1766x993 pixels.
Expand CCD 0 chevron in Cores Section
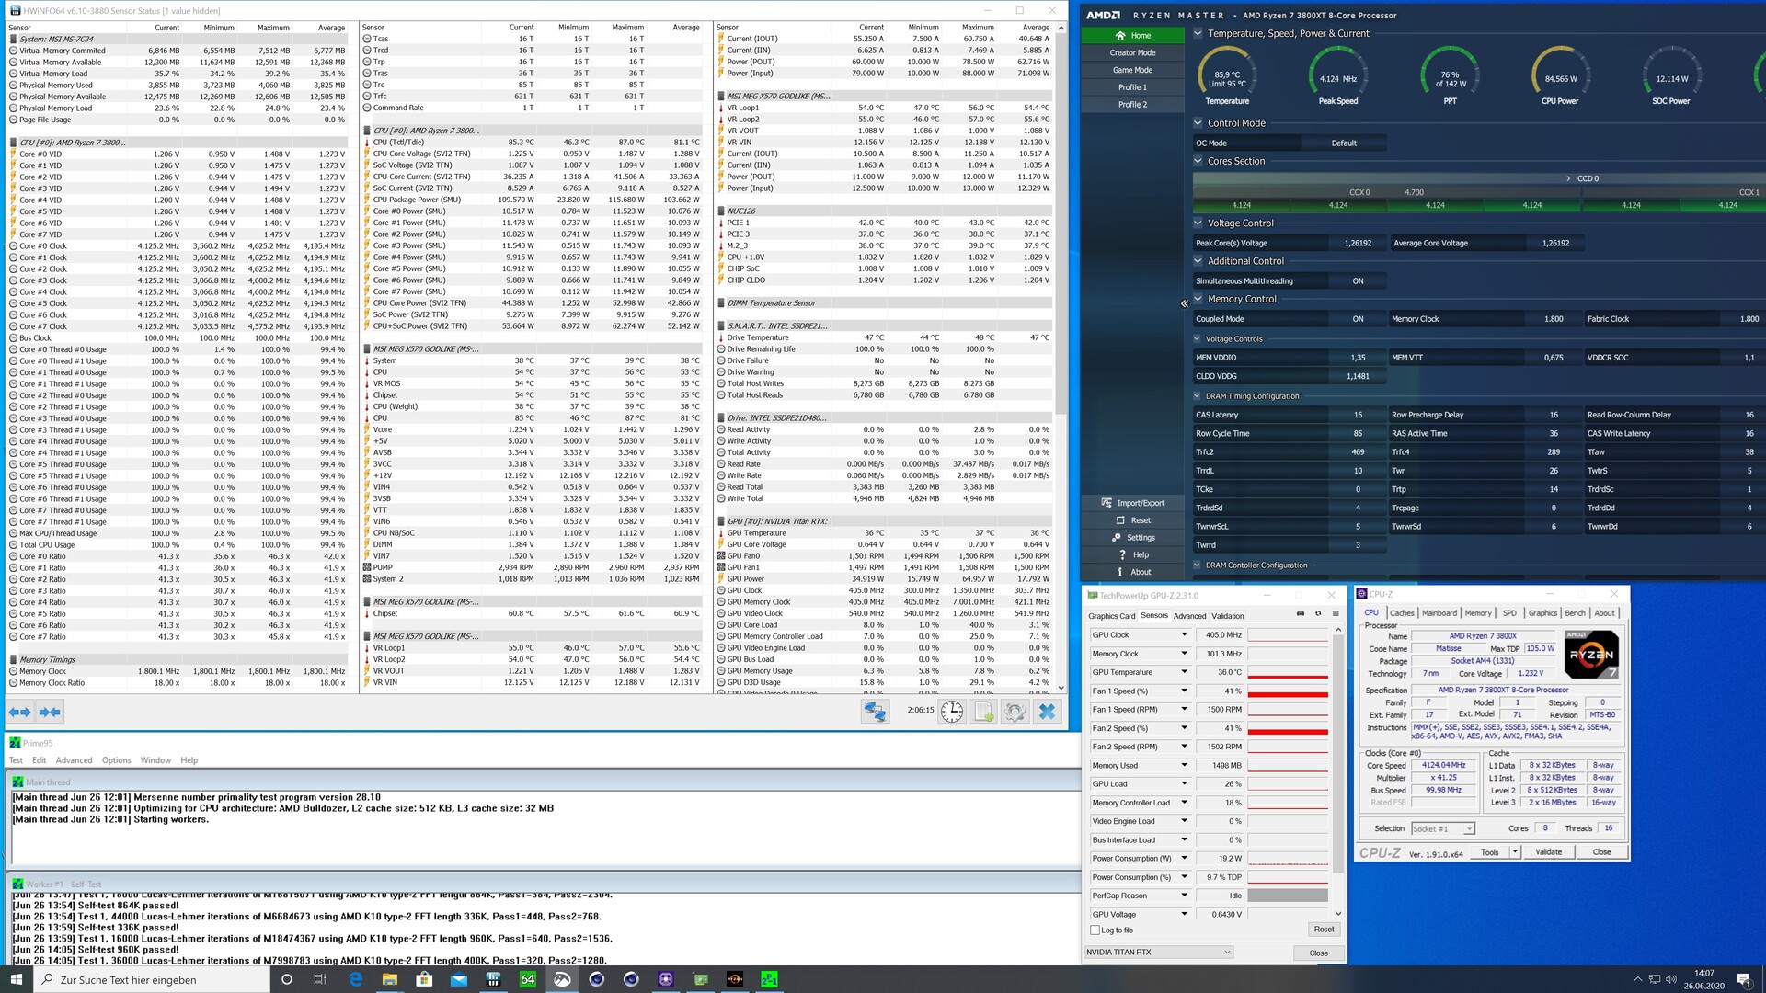(x=1568, y=178)
